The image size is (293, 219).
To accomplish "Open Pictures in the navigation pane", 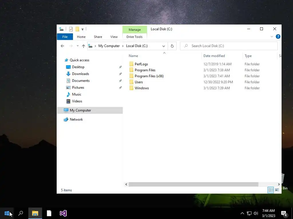I will pyautogui.click(x=78, y=88).
